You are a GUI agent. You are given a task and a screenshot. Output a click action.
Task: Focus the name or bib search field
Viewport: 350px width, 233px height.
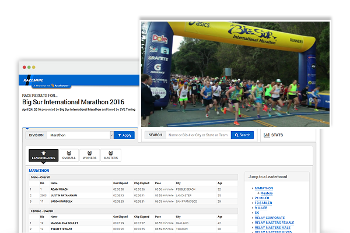coord(198,135)
